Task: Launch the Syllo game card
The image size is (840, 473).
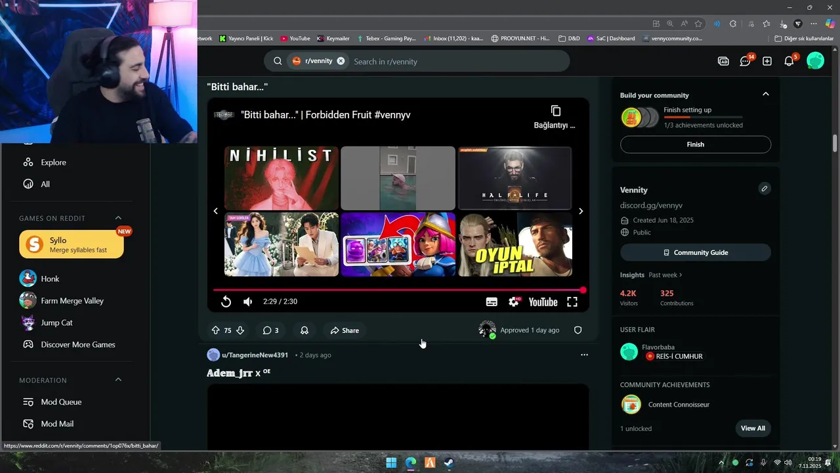Action: (x=72, y=244)
